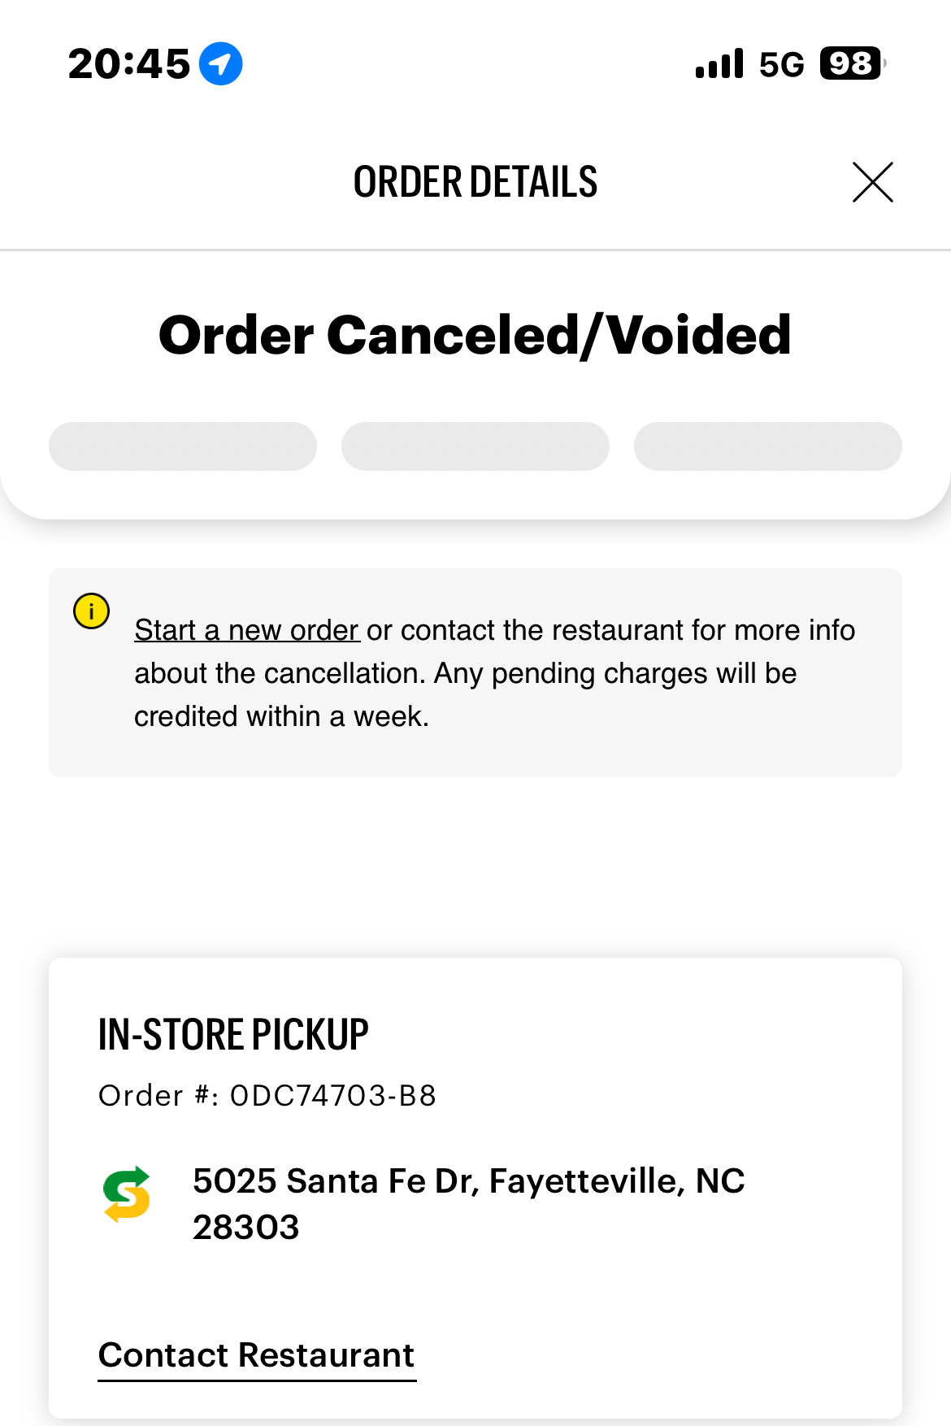The width and height of the screenshot is (951, 1426).
Task: Tap the 28303 zip code line
Action: coord(246,1228)
